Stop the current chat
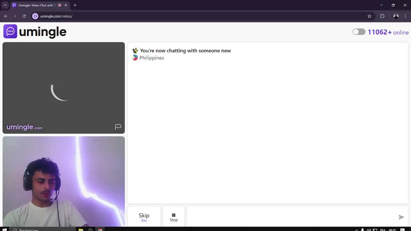 (174, 217)
